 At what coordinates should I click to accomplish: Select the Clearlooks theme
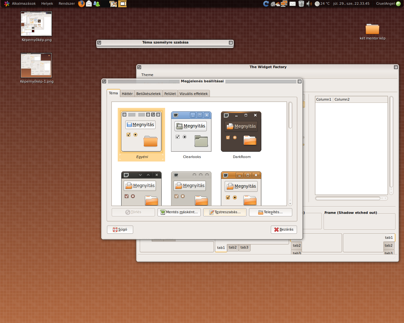pyautogui.click(x=191, y=135)
